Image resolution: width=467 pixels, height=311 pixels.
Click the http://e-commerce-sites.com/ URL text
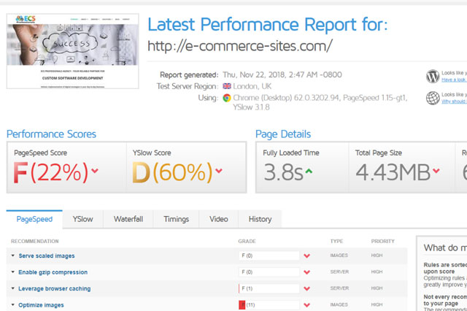coord(240,46)
